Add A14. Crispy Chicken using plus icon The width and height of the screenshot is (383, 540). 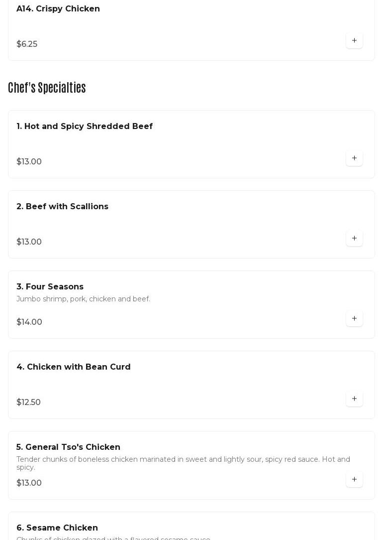coord(354,40)
